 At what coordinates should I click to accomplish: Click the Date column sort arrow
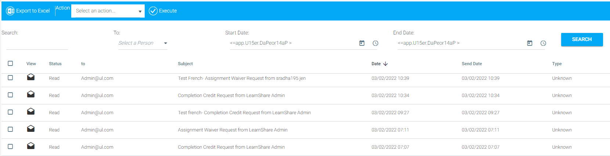(385, 64)
